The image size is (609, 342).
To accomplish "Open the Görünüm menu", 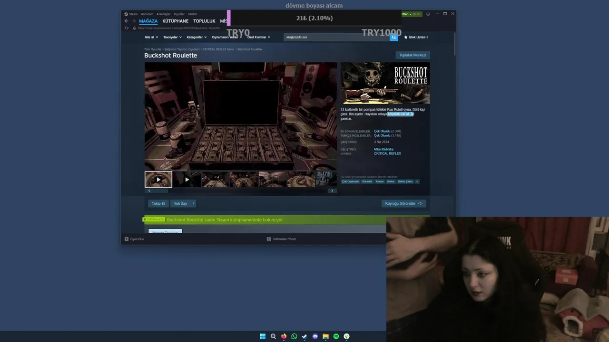I will point(147,14).
